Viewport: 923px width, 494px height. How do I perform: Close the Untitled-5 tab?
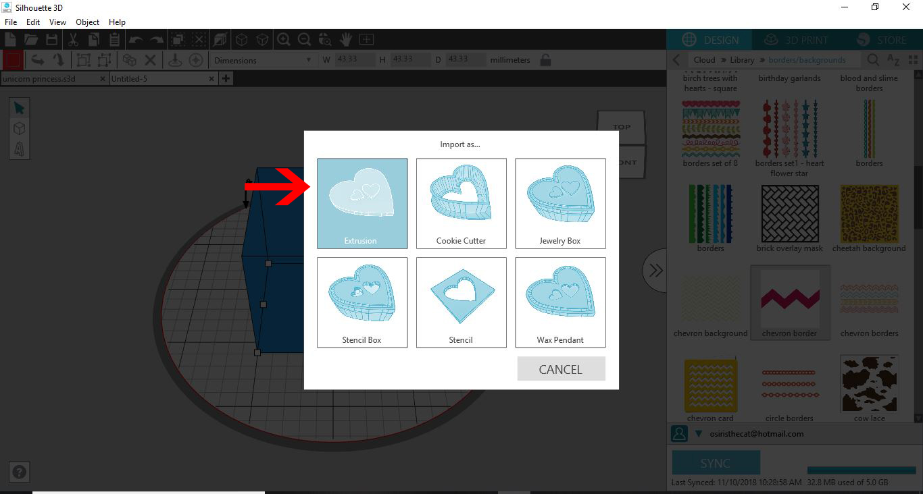[212, 79]
